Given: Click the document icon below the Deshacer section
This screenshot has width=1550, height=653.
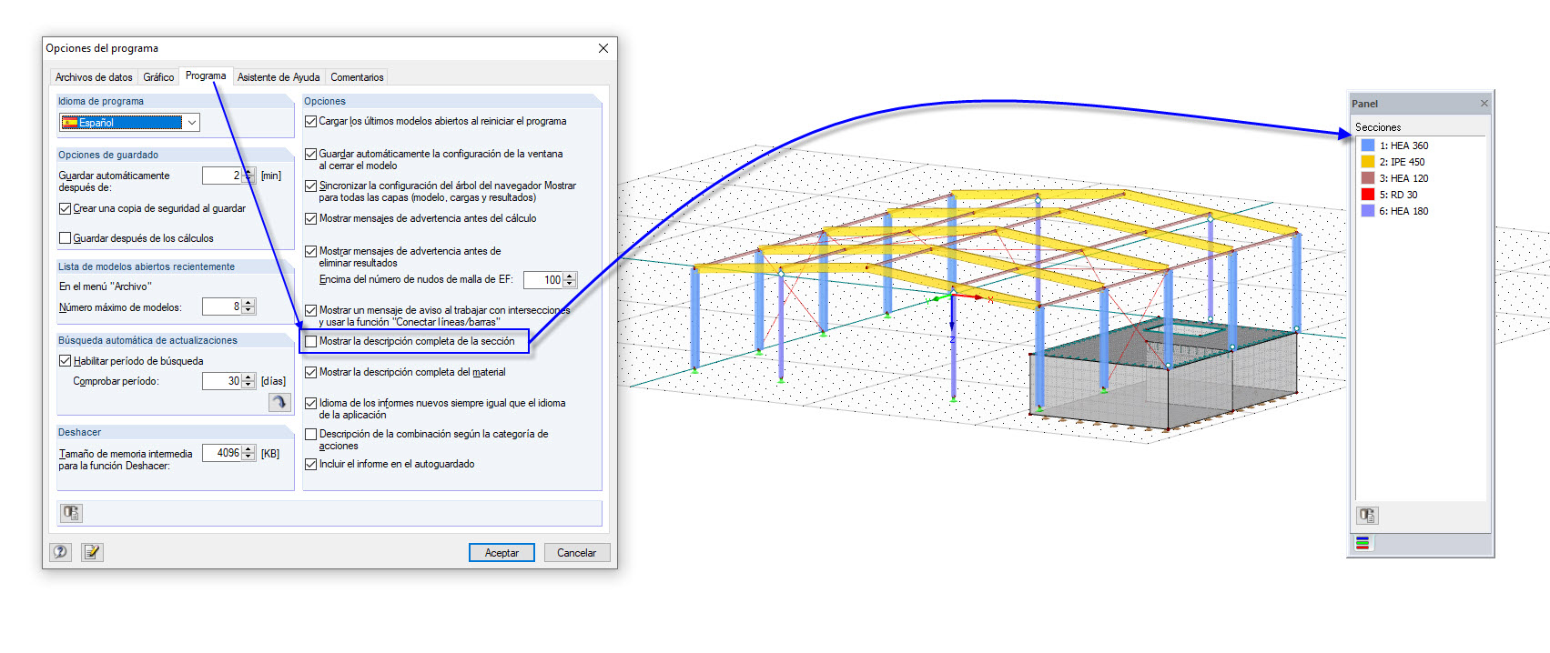Looking at the screenshot, I should (71, 513).
